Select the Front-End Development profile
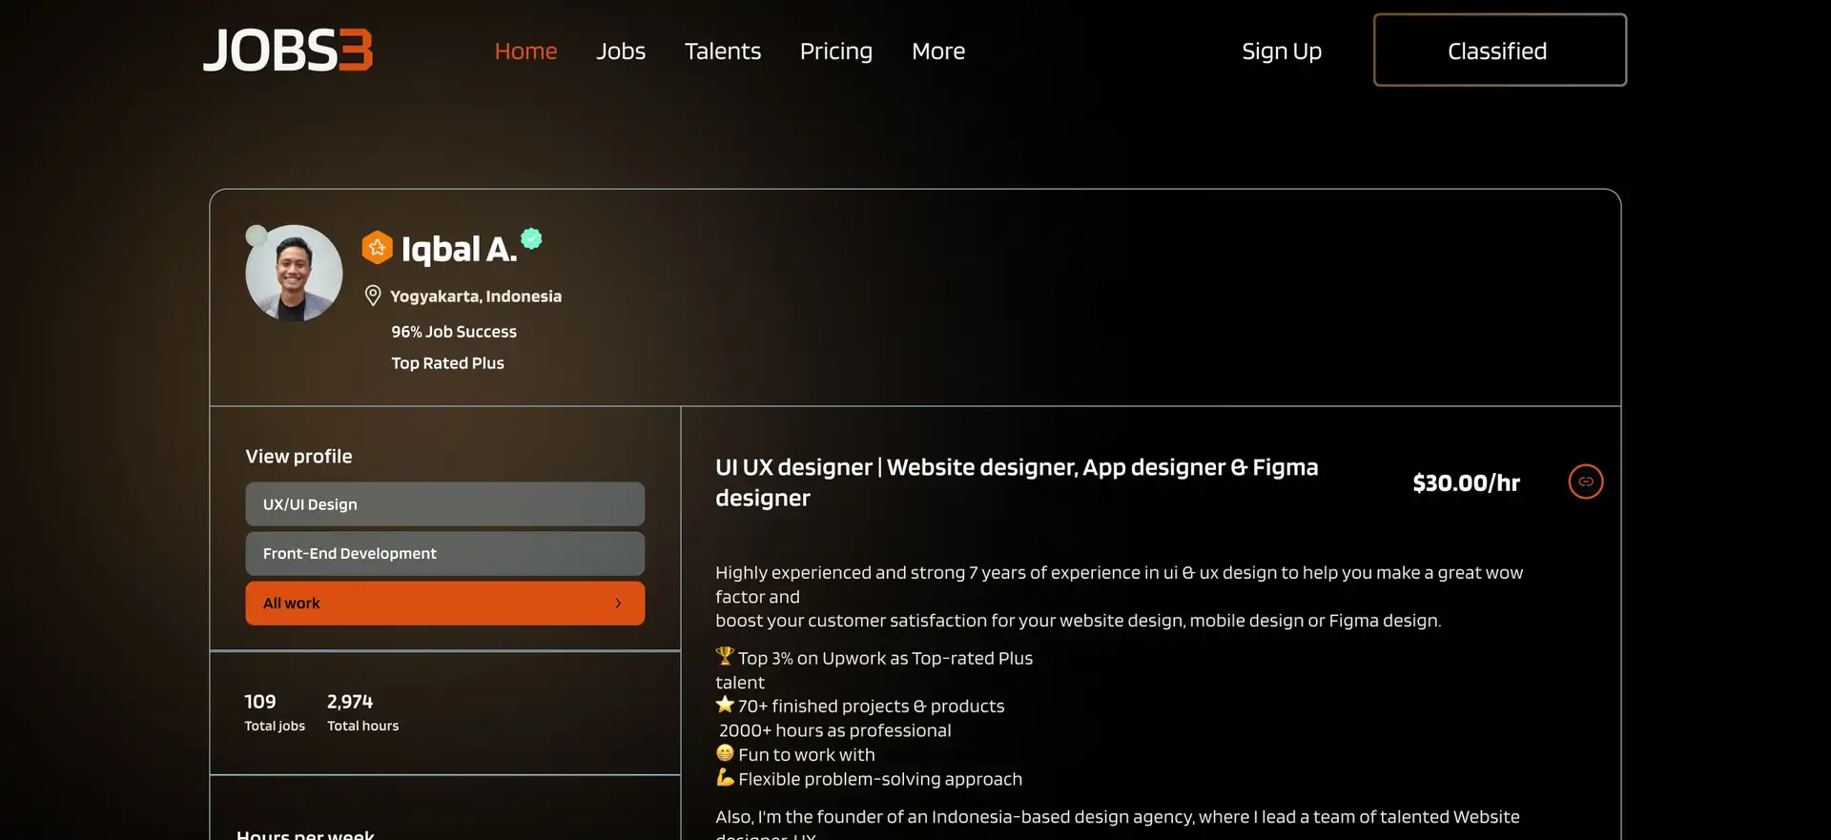 (x=444, y=554)
